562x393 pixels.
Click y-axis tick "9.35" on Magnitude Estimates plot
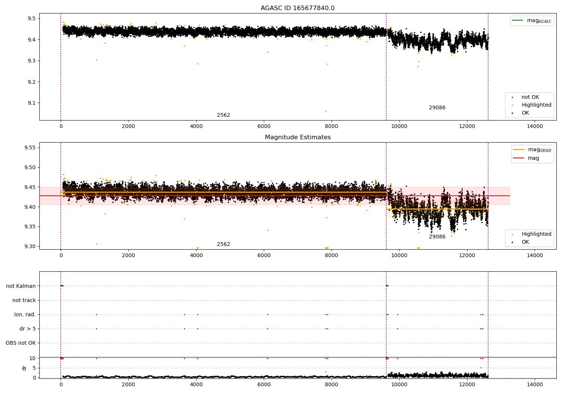click(30, 227)
